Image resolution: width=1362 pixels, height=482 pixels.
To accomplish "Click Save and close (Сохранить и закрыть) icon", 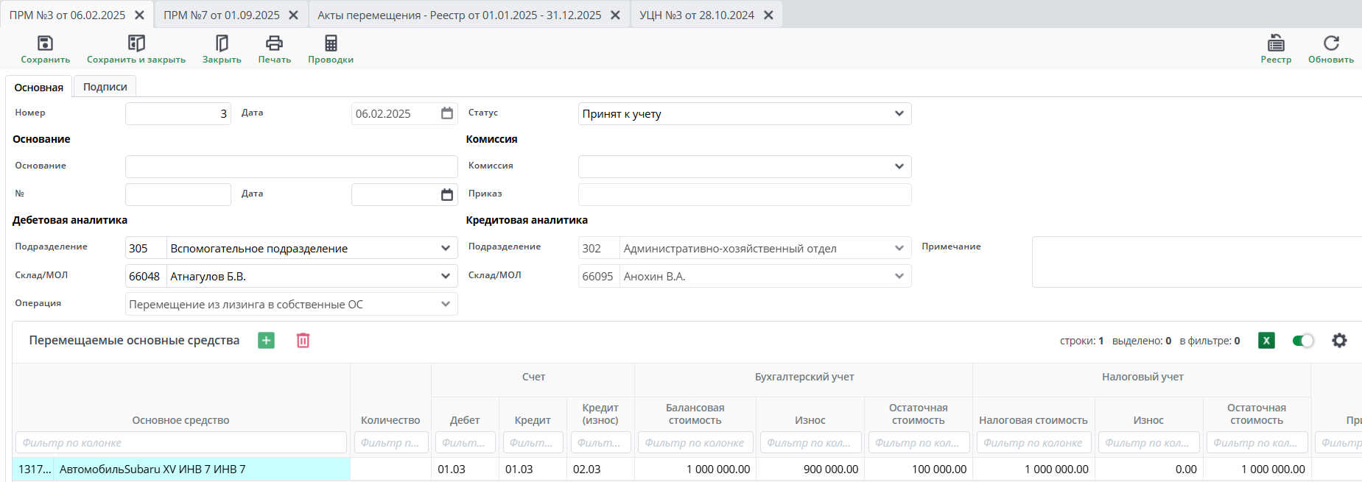I will coord(136,43).
